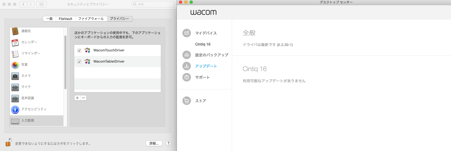
Task: Select Photos (写真) in privacy list
Action: (37, 64)
